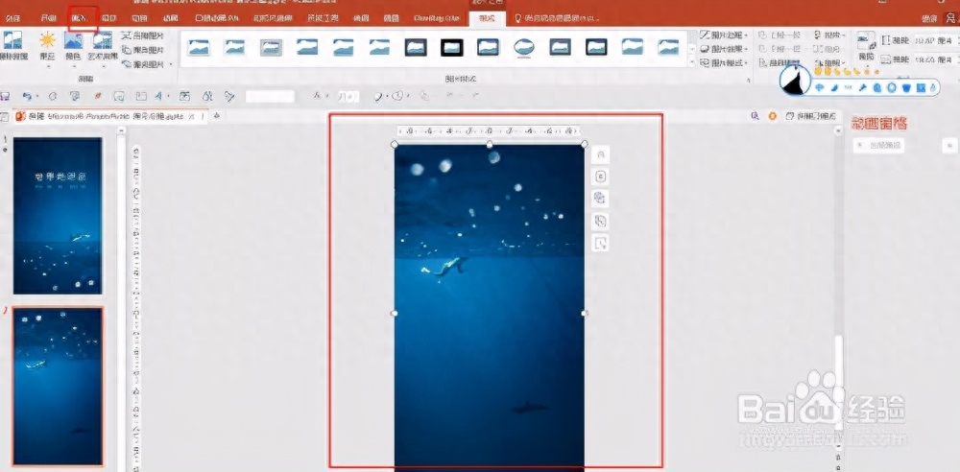Viewport: 960px width, 472px height.
Task: Expand the picture styles gallery more arrow
Action: (x=692, y=62)
